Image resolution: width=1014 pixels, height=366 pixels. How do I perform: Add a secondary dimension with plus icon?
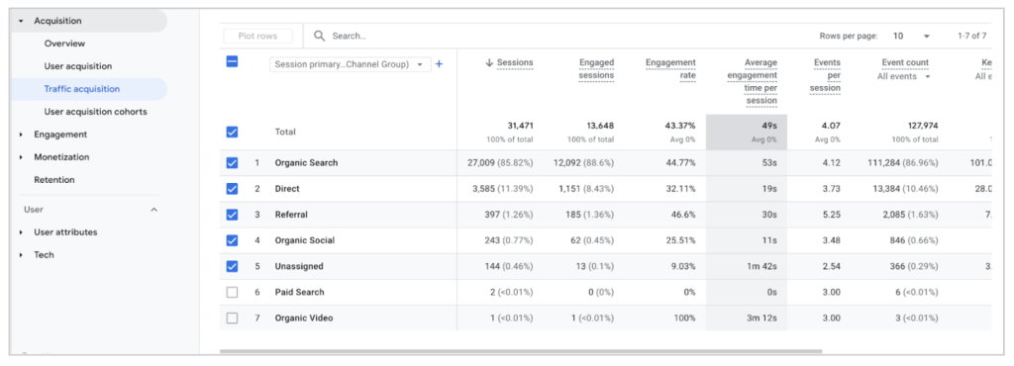point(439,64)
